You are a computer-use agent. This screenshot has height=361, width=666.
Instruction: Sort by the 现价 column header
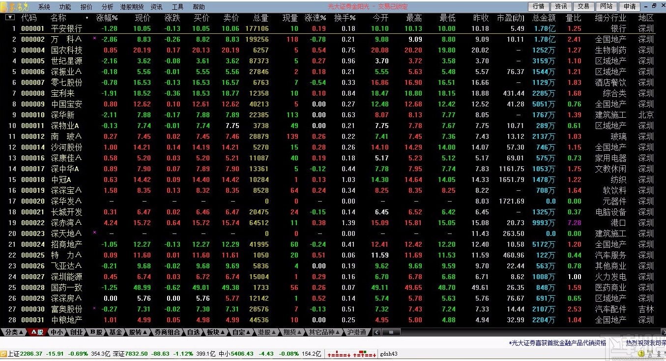pos(143,18)
